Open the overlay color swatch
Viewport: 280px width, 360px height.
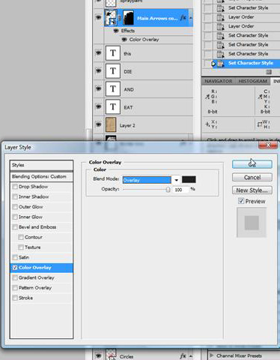click(189, 179)
